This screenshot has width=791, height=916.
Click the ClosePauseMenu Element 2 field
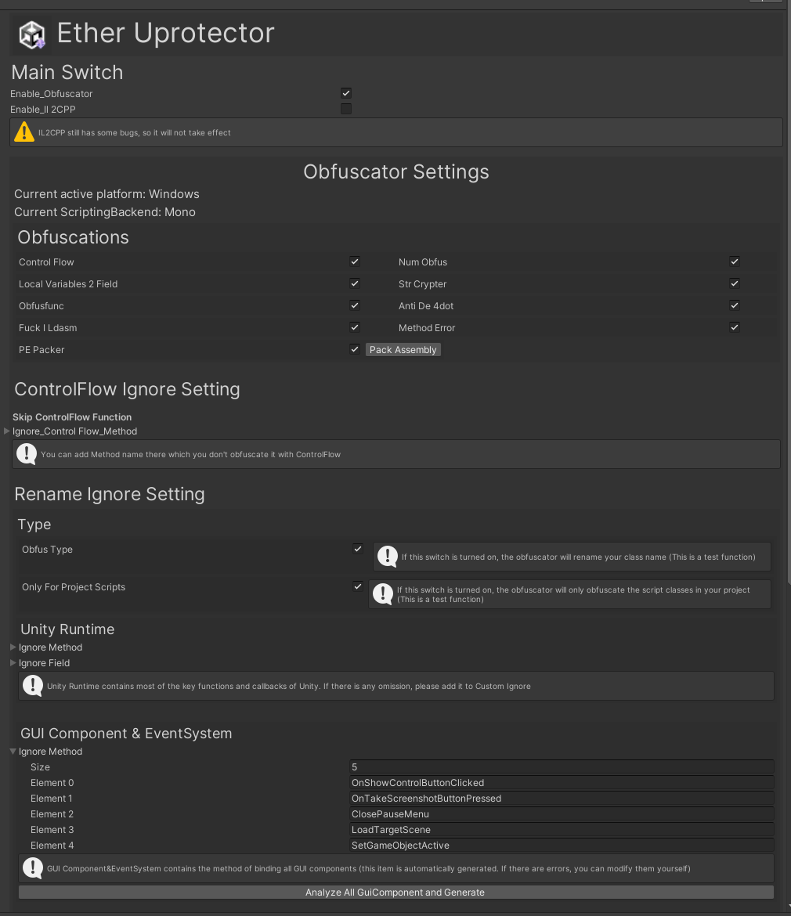pos(562,814)
